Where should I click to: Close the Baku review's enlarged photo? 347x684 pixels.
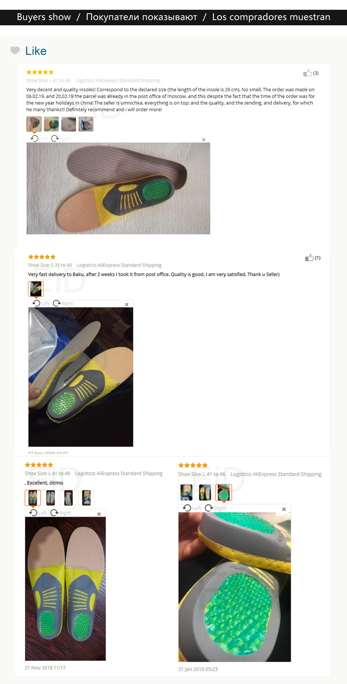[x=127, y=304]
